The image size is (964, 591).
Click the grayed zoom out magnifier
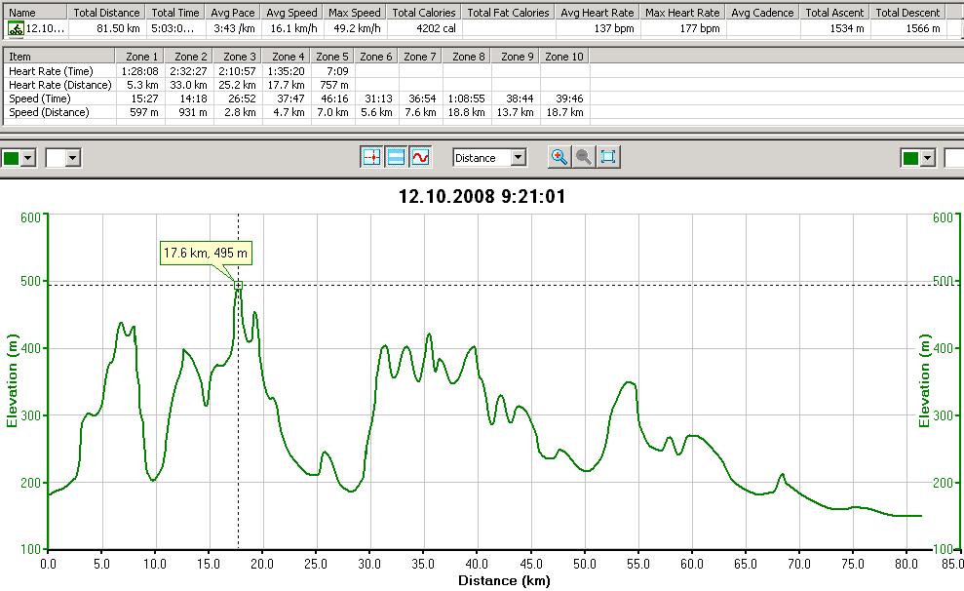click(x=584, y=157)
